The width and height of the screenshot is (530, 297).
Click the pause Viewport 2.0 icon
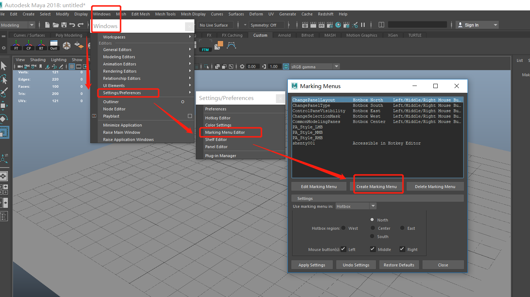[363, 25]
